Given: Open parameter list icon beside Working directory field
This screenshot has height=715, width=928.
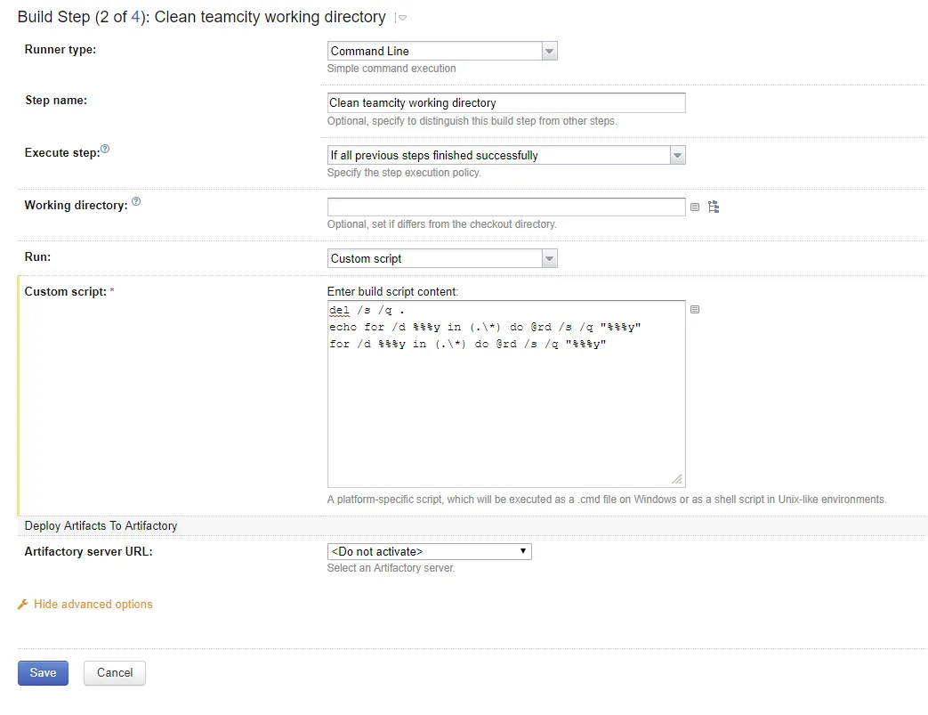Looking at the screenshot, I should pyautogui.click(x=695, y=207).
